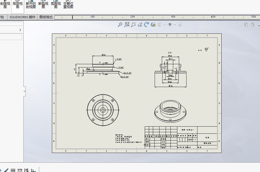Viewport: 260px width, 172px height.
Task: Select the isometric view of the part
Action: [170, 111]
